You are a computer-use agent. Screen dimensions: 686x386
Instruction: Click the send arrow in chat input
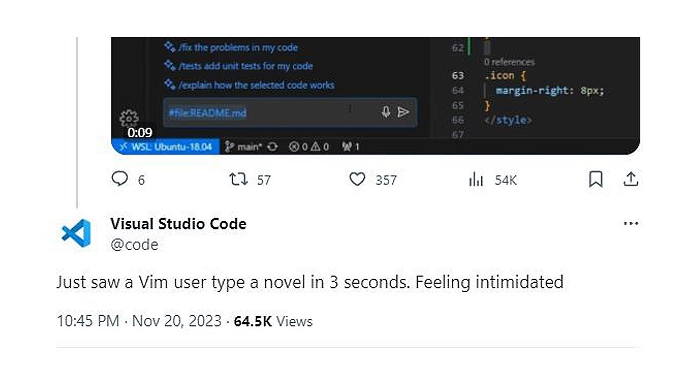(404, 112)
